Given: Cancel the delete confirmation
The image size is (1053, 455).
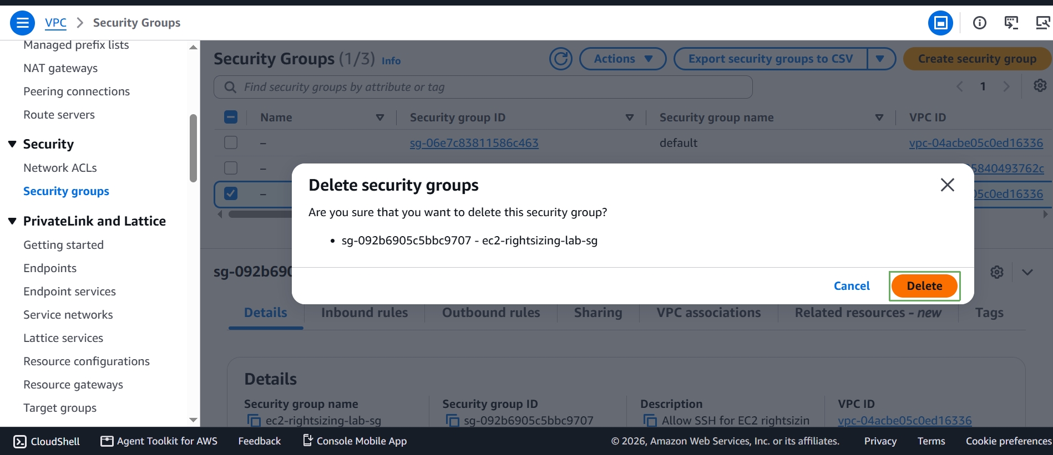Looking at the screenshot, I should [x=852, y=286].
